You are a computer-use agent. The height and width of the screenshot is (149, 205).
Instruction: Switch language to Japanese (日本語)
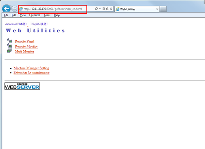click(16, 24)
